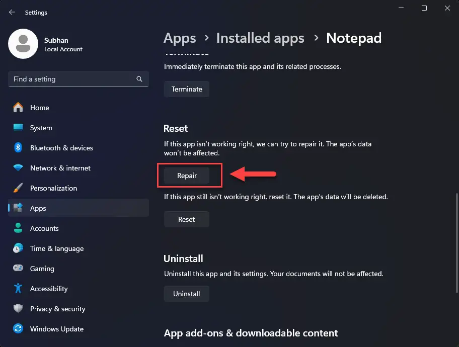
Task: Click the Subhan Local Account name
Action: pos(63,44)
